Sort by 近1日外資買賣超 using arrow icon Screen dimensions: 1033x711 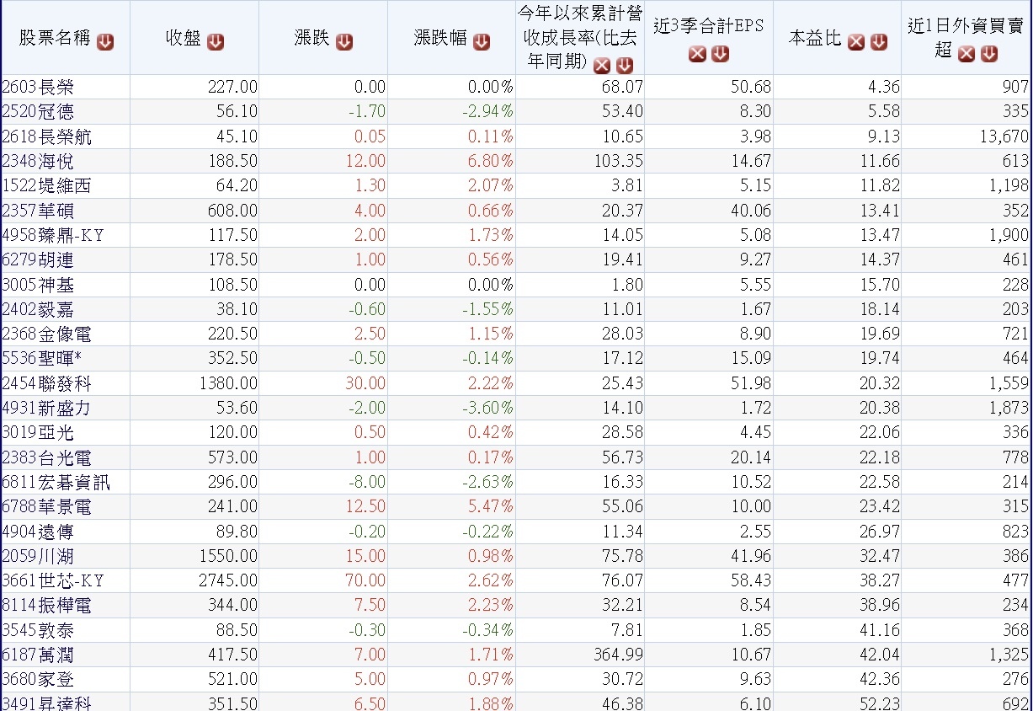(989, 54)
